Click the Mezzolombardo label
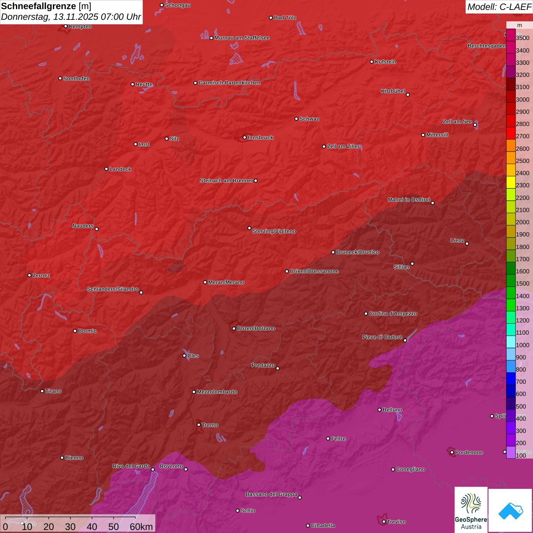 coord(217,392)
